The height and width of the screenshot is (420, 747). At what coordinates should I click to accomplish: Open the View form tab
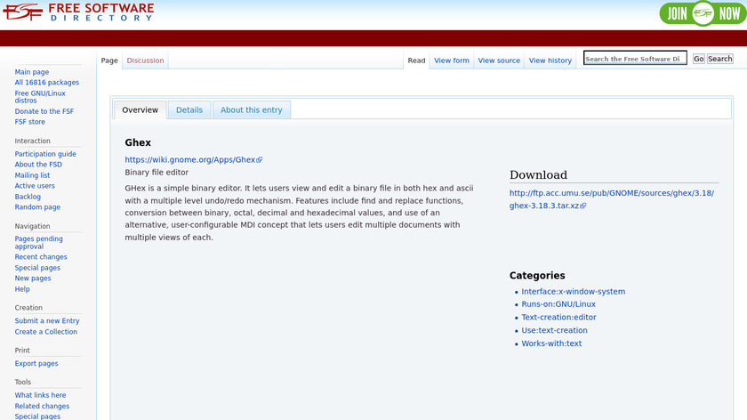point(452,61)
